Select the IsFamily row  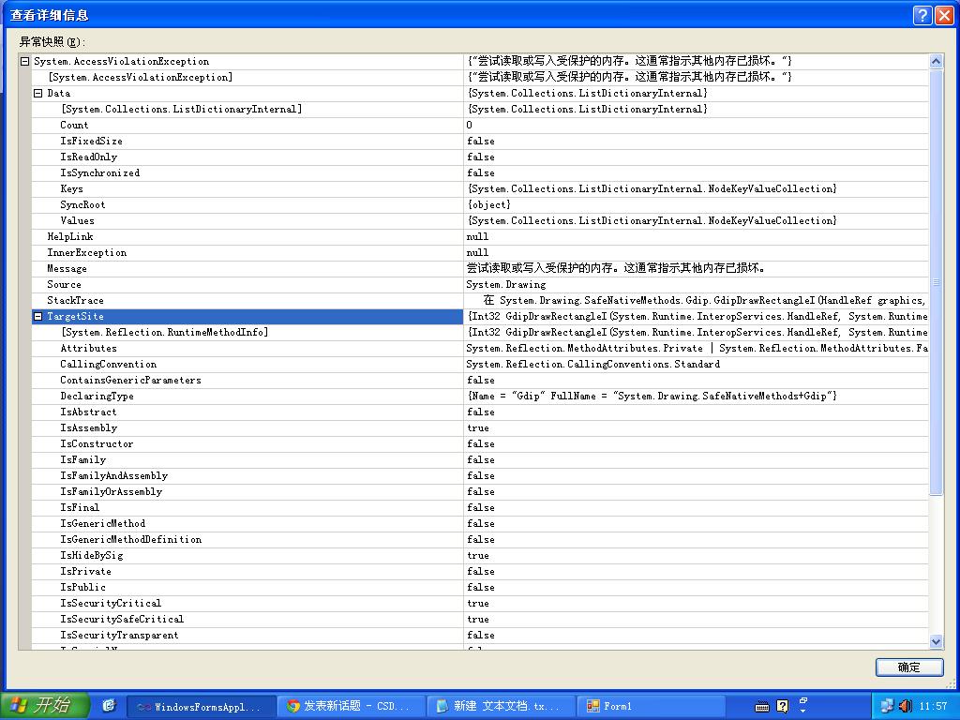click(x=480, y=459)
